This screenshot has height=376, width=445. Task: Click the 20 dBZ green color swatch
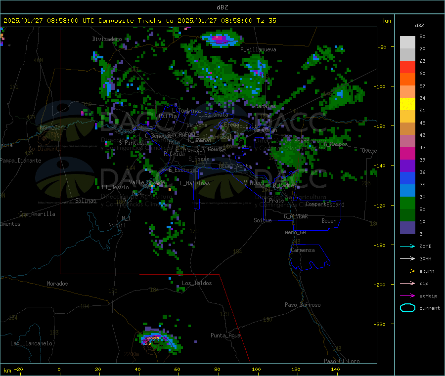407,203
